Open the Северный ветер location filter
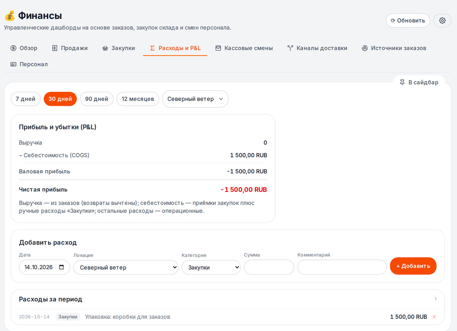 coord(195,99)
